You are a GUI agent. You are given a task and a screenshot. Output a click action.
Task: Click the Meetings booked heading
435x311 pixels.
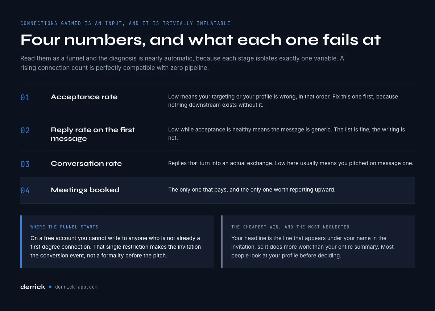(x=85, y=190)
